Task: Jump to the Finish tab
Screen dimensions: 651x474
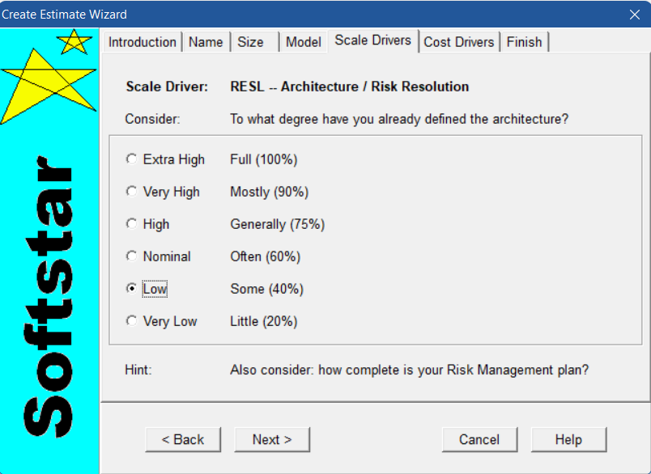Action: (x=525, y=42)
